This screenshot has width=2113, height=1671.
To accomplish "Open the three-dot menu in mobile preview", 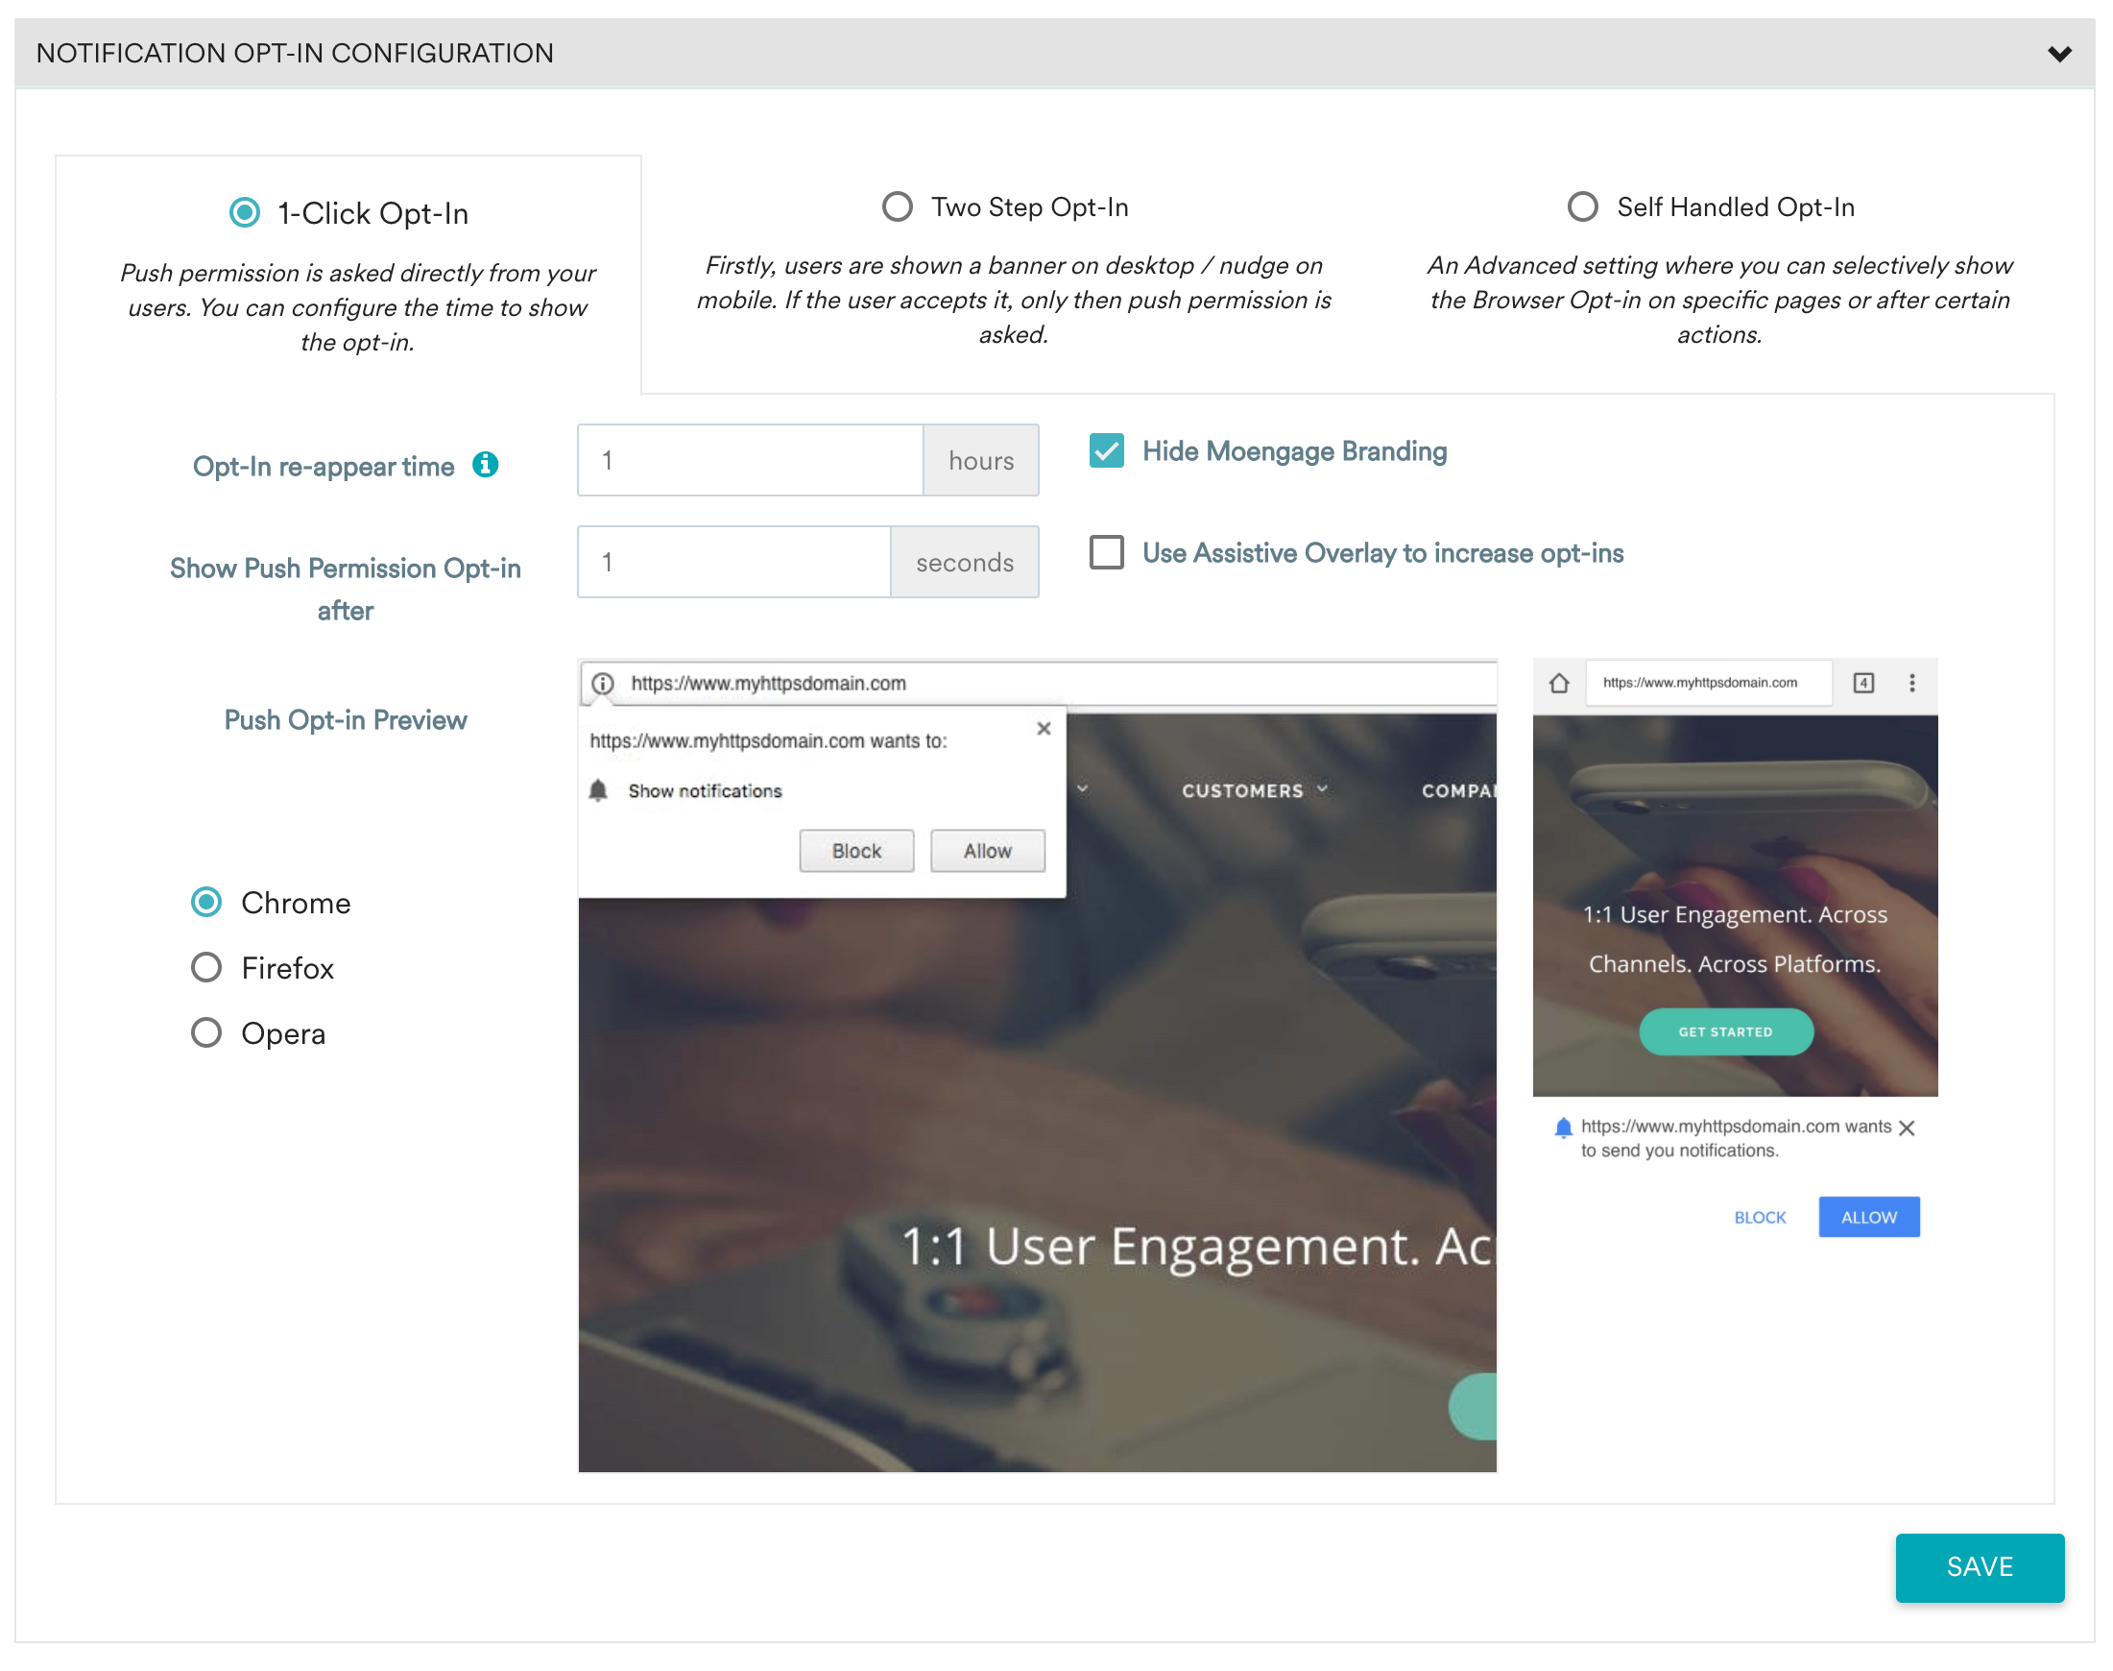I will [1912, 683].
